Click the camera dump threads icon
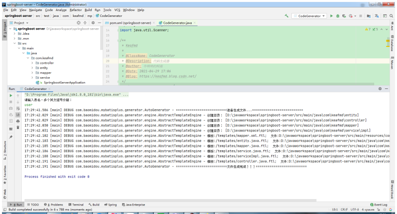397x214 pixels. pyautogui.click(x=10, y=108)
